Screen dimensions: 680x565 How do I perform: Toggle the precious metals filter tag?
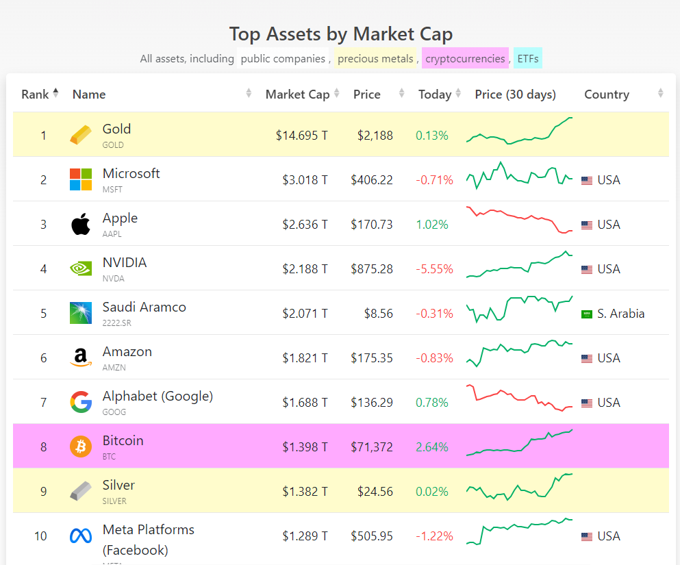click(375, 59)
